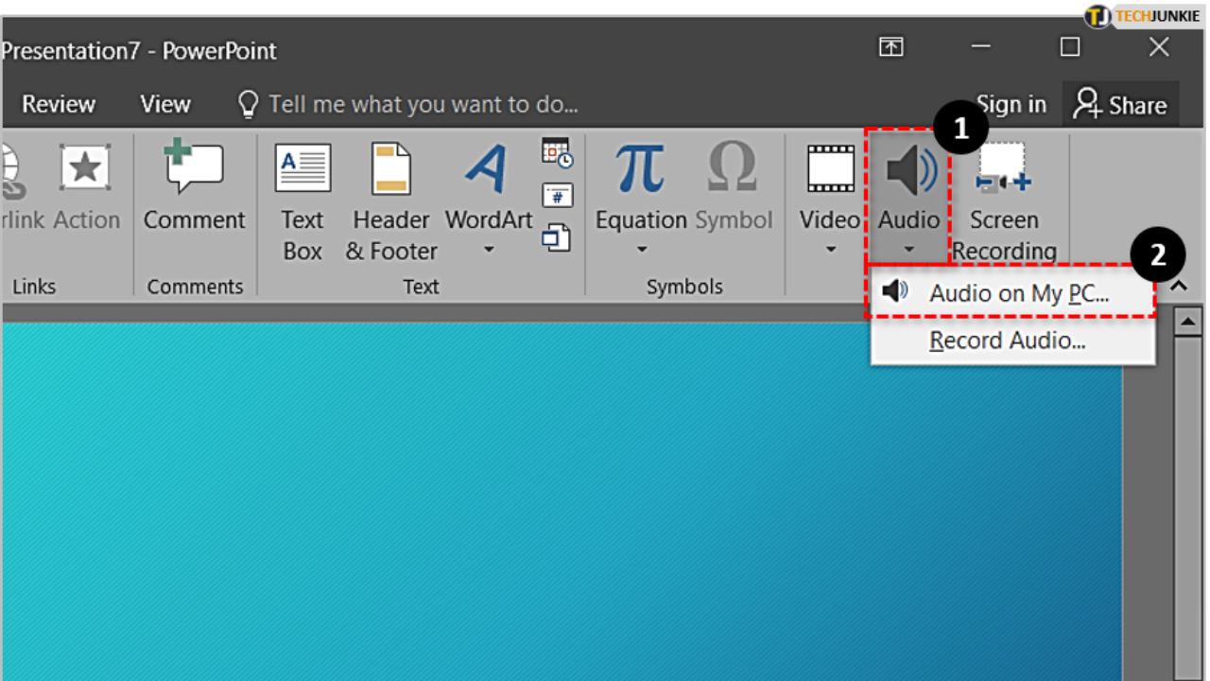Expand the Video dropdown options
Viewport: 1210px width, 681px height.
(x=829, y=248)
